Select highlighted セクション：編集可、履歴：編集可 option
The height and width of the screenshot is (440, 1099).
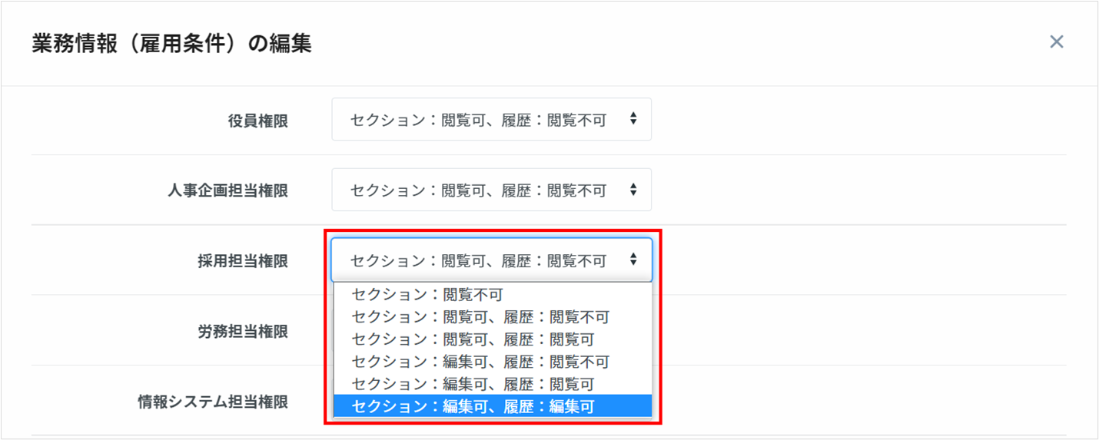pos(472,406)
